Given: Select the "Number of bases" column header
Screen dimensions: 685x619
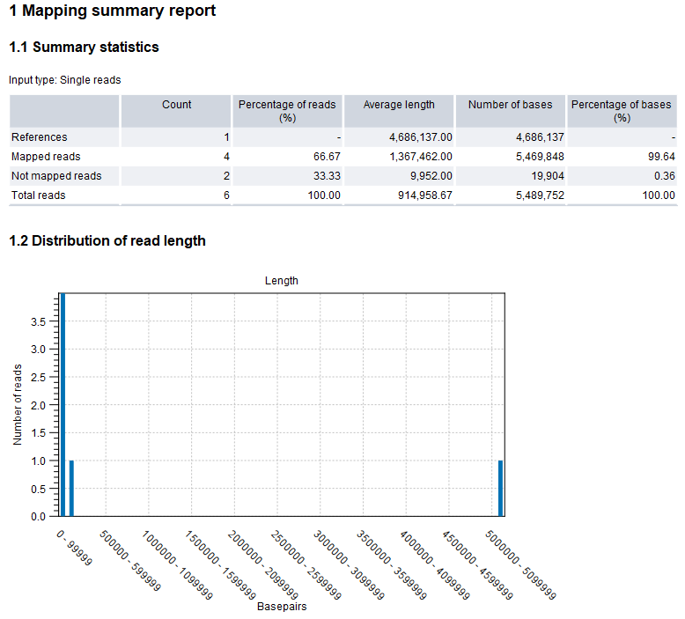Looking at the screenshot, I should [x=510, y=105].
